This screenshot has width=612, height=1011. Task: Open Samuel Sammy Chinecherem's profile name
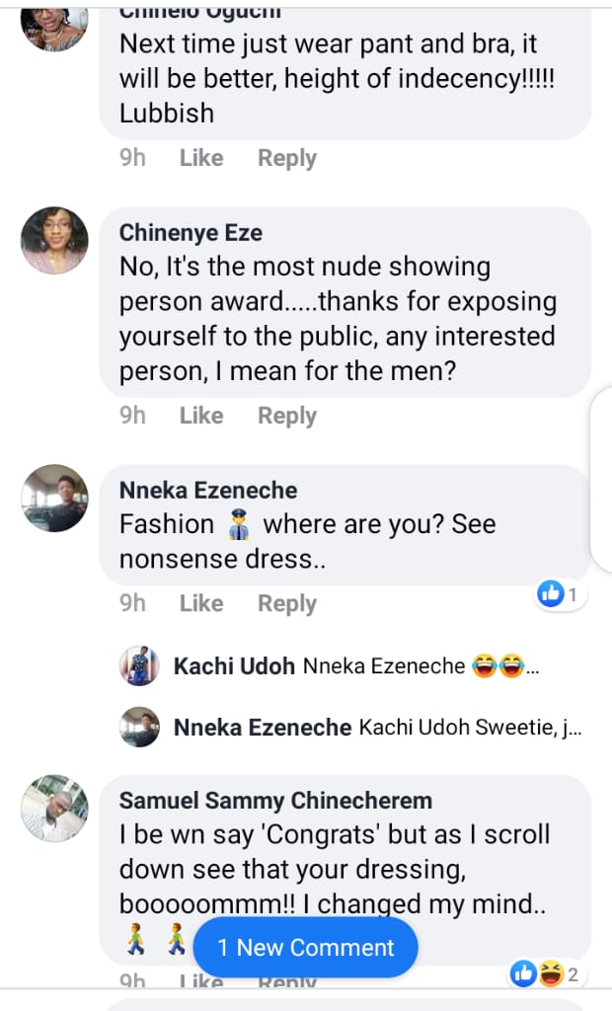click(x=275, y=800)
